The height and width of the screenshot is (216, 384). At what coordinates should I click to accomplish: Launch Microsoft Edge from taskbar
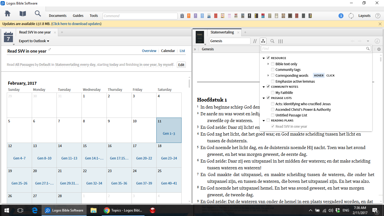(x=35, y=210)
